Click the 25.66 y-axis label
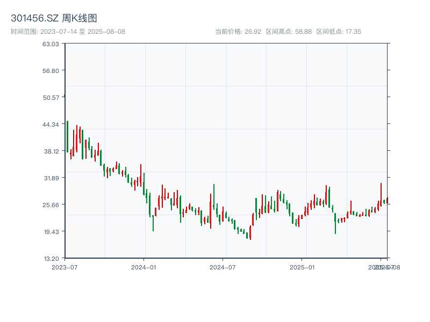 51,205
